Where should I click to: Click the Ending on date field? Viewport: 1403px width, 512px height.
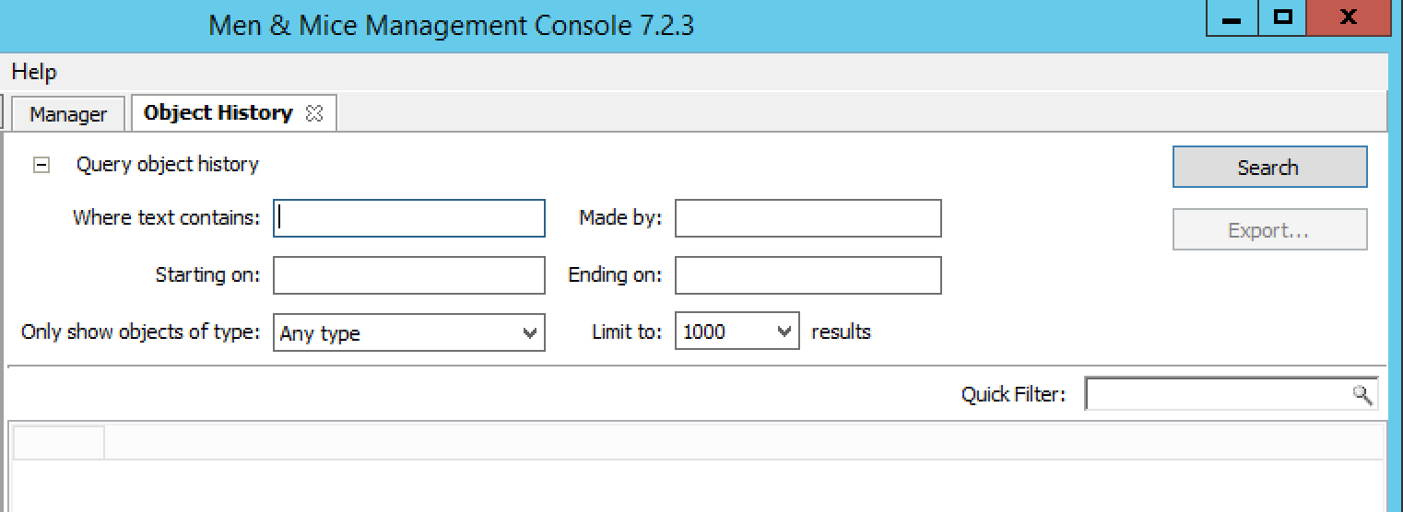pos(808,275)
